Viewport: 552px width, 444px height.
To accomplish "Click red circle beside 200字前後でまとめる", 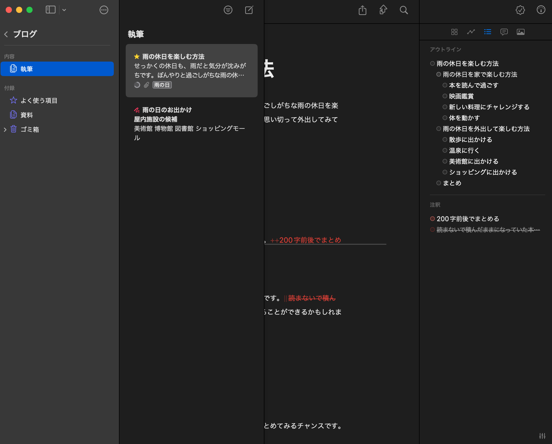I will (432, 219).
